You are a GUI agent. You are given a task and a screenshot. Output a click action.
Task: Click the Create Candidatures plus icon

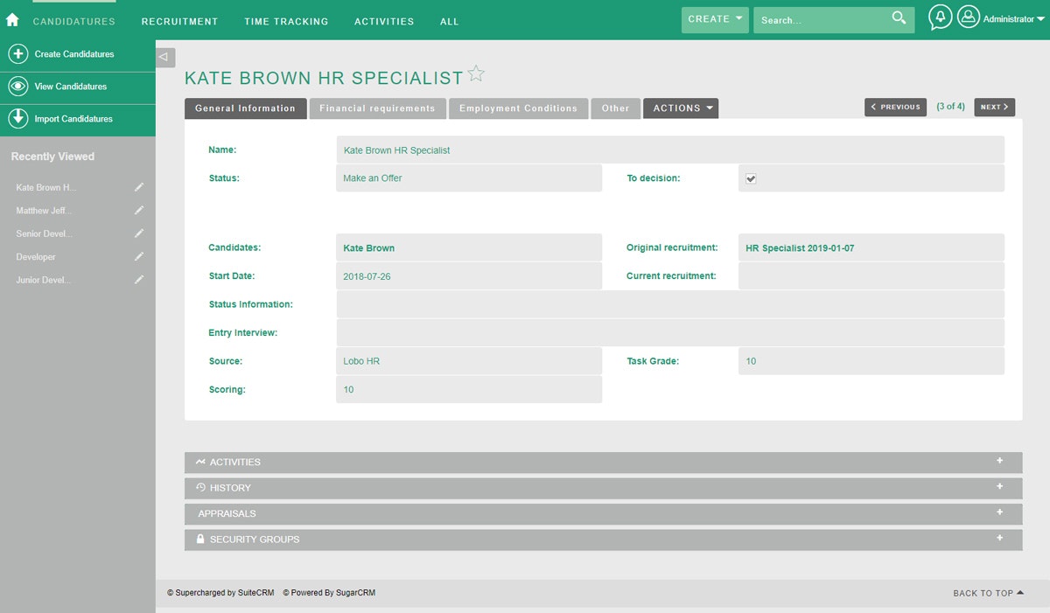17,54
